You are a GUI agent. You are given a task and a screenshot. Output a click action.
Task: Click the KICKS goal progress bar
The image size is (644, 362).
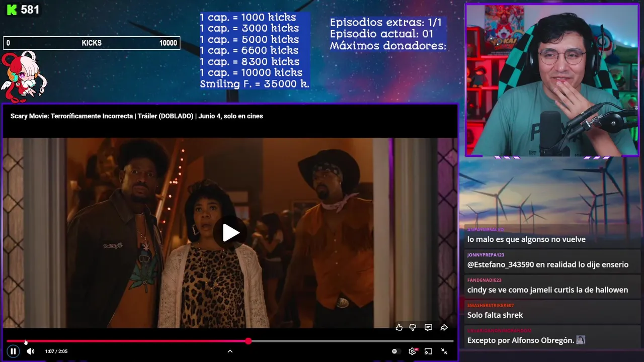pyautogui.click(x=92, y=43)
